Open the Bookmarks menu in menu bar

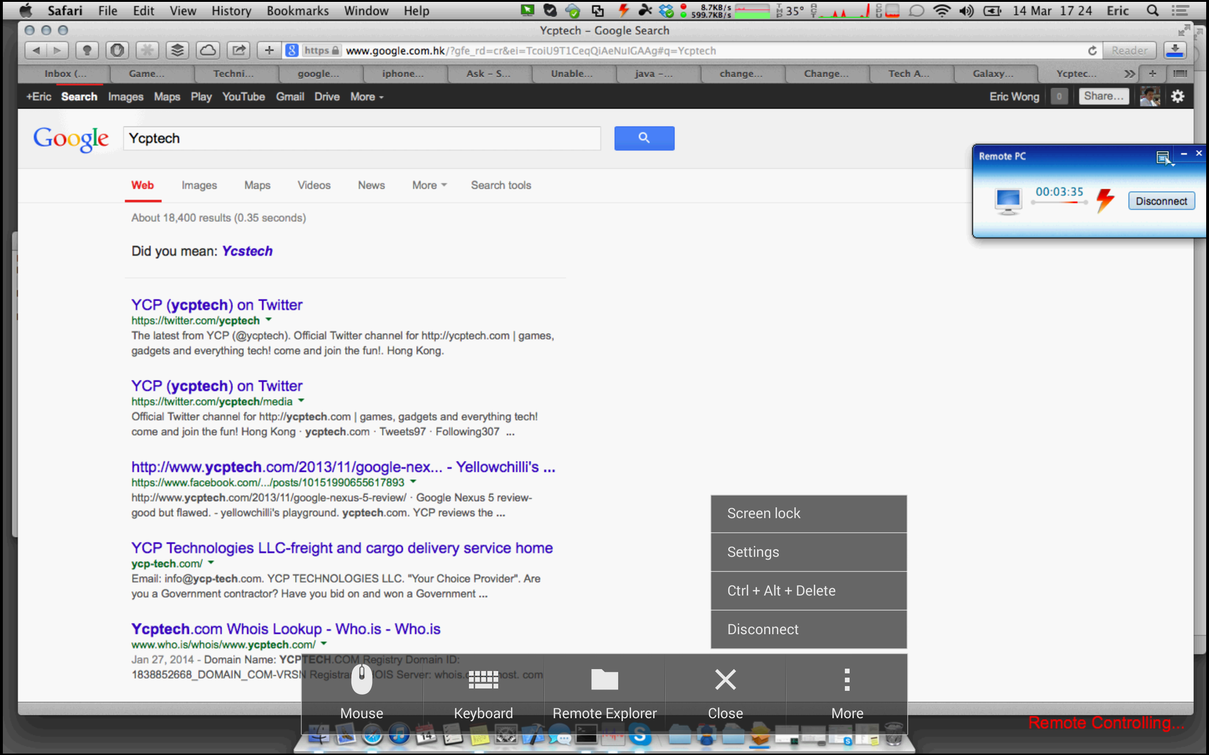[x=297, y=10]
